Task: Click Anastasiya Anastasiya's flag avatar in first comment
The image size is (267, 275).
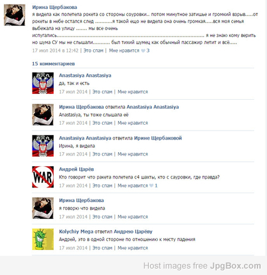Action: pos(43,83)
